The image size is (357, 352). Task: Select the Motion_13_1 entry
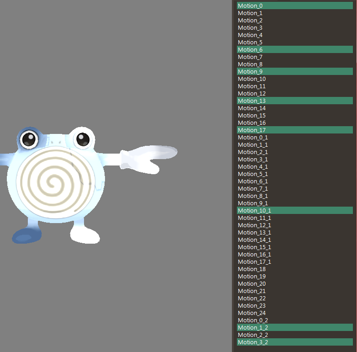coord(294,232)
